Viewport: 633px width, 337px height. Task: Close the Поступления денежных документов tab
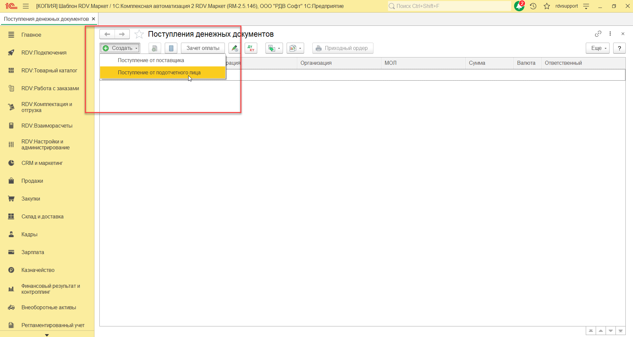[93, 19]
